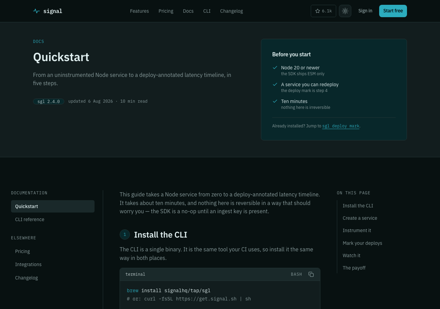Click the star icon in GitHub stars button

pyautogui.click(x=318, y=11)
